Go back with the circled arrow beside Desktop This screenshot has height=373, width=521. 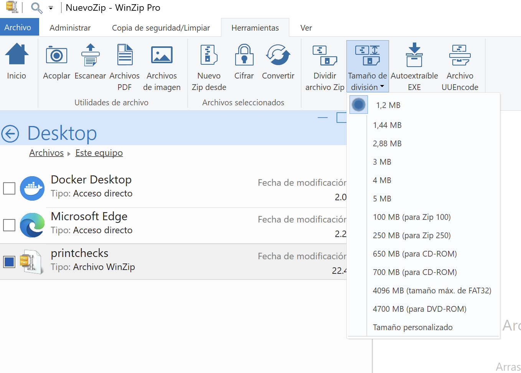[10, 134]
